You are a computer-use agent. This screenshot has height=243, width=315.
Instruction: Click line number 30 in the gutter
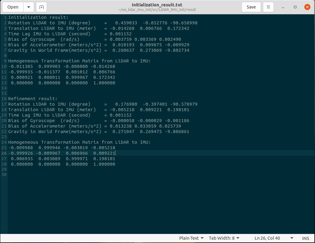pos(4,174)
